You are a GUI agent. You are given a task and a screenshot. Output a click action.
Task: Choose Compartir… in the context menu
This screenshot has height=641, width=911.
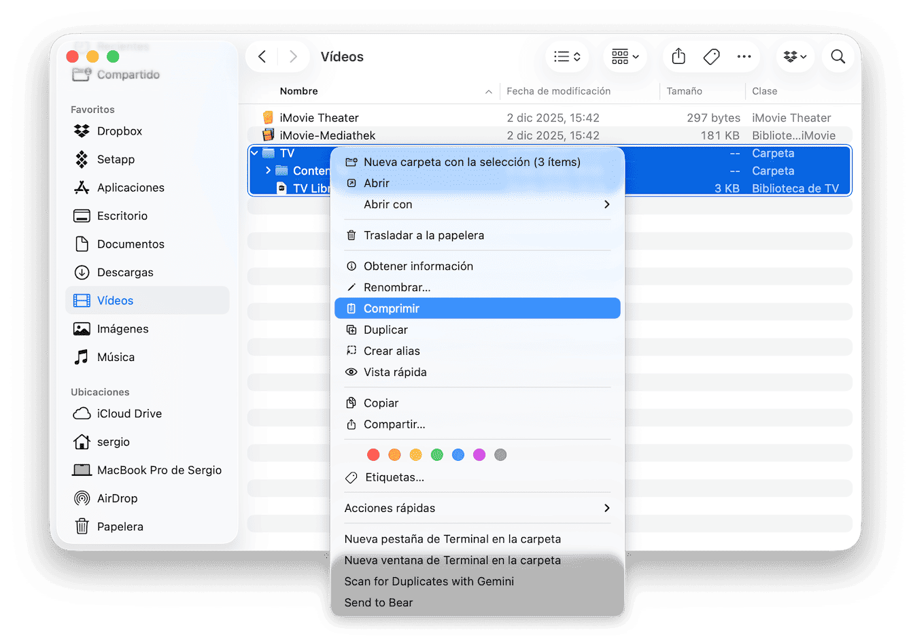[x=477, y=424]
